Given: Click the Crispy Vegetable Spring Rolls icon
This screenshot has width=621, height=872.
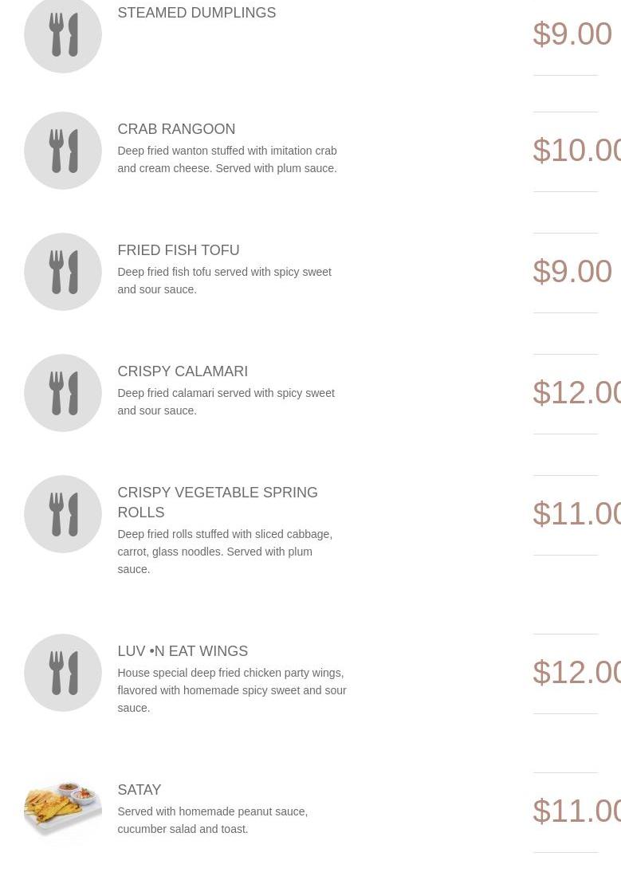Looking at the screenshot, I should click(x=63, y=514).
